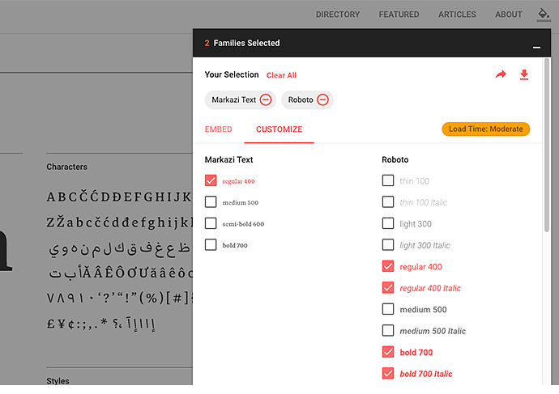The width and height of the screenshot is (559, 394).
Task: Enable Markazi Text medium 500
Action: [x=211, y=201]
